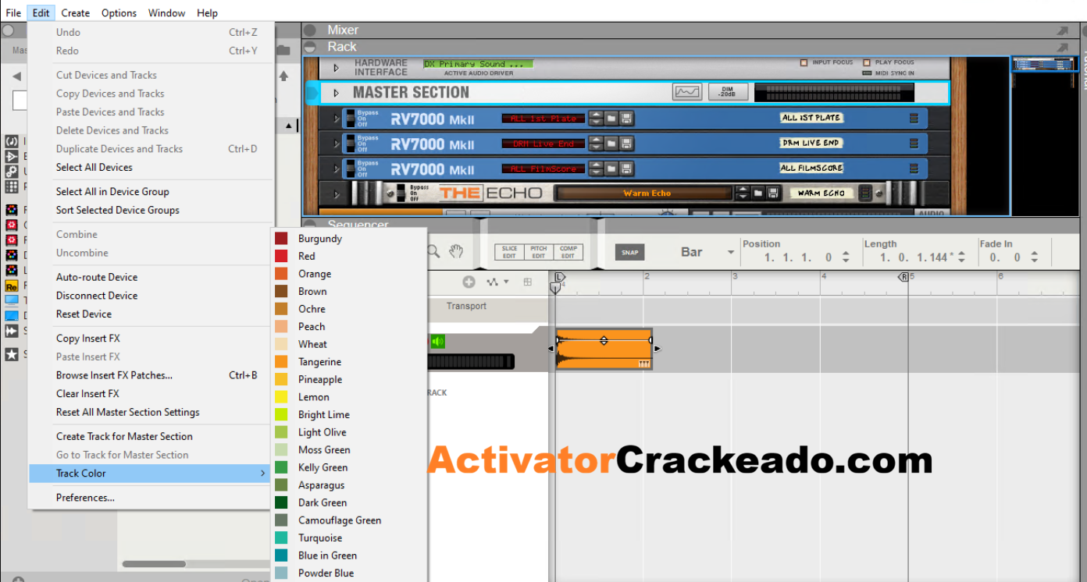Viewport: 1087px width, 582px height.
Task: Save patch icon on ALL 1st Plate row
Action: pyautogui.click(x=627, y=119)
